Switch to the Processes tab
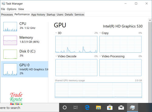 (x=7, y=15)
